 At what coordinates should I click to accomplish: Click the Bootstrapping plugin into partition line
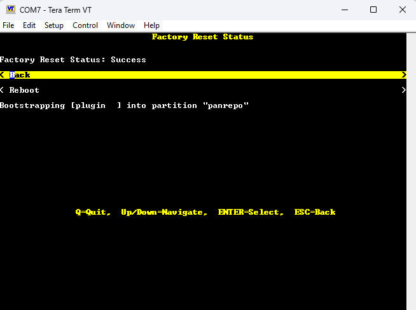click(125, 105)
